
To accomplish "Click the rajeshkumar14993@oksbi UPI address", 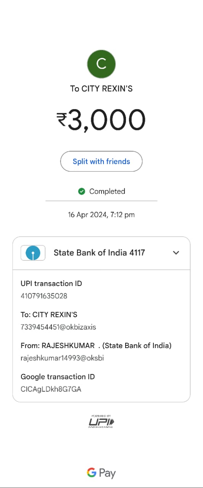I will [x=62, y=358].
